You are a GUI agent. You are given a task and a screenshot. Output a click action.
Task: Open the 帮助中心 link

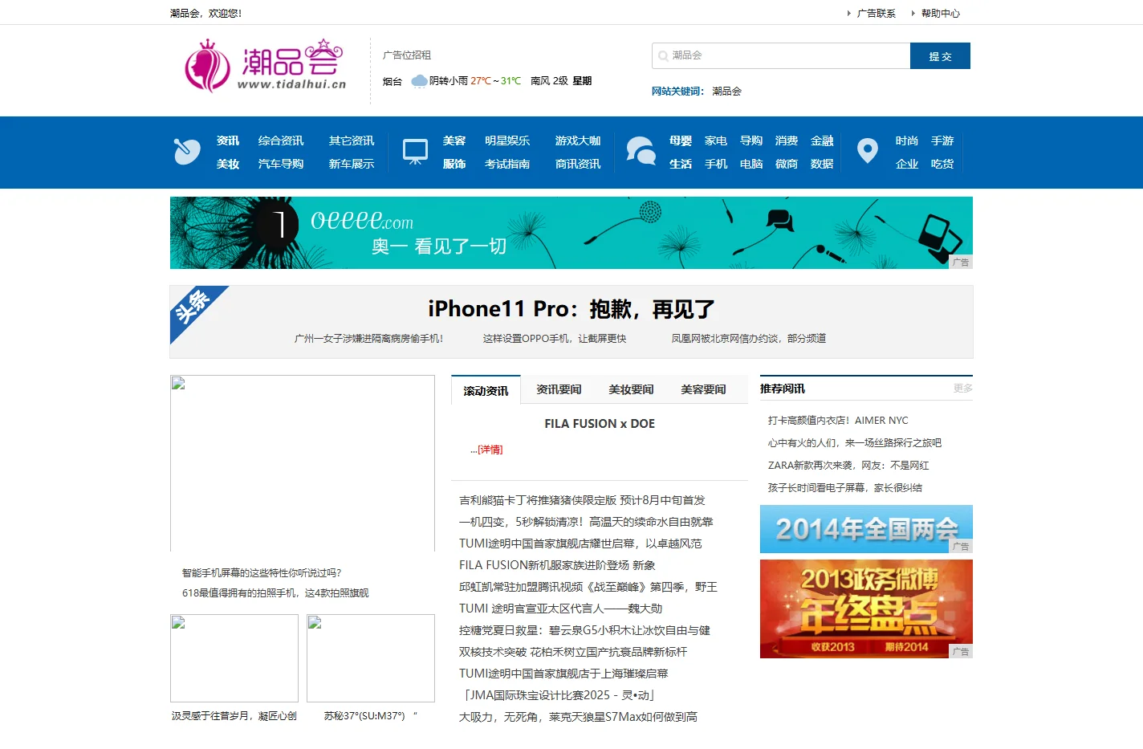click(x=940, y=14)
